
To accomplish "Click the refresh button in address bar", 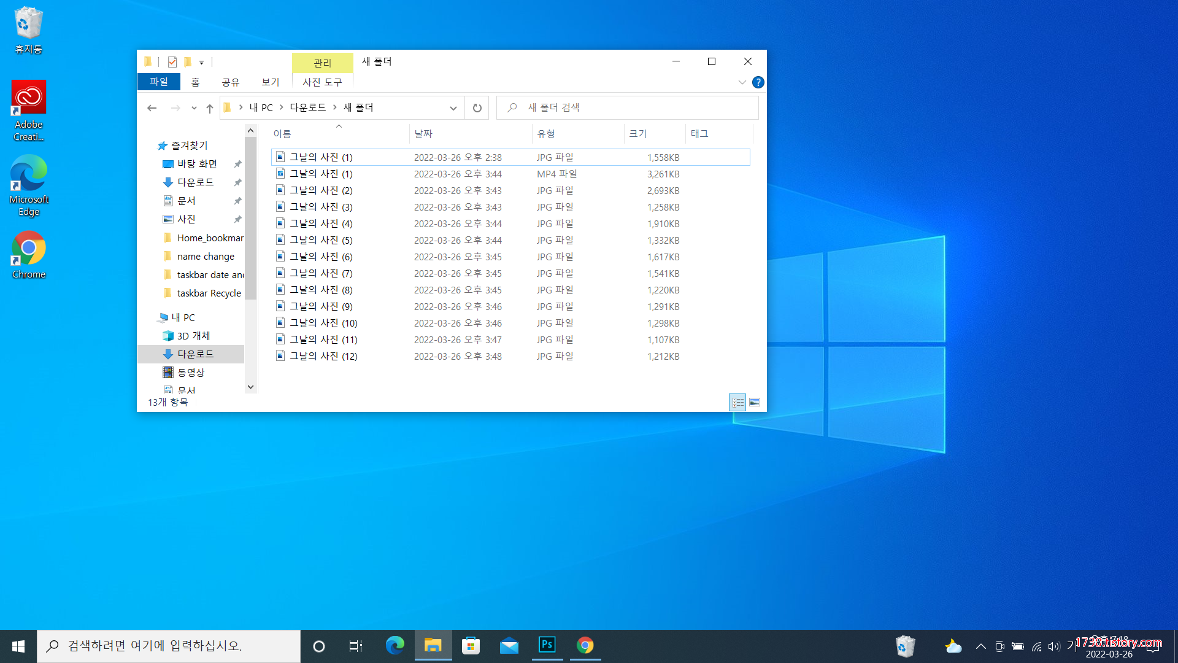I will [x=477, y=108].
